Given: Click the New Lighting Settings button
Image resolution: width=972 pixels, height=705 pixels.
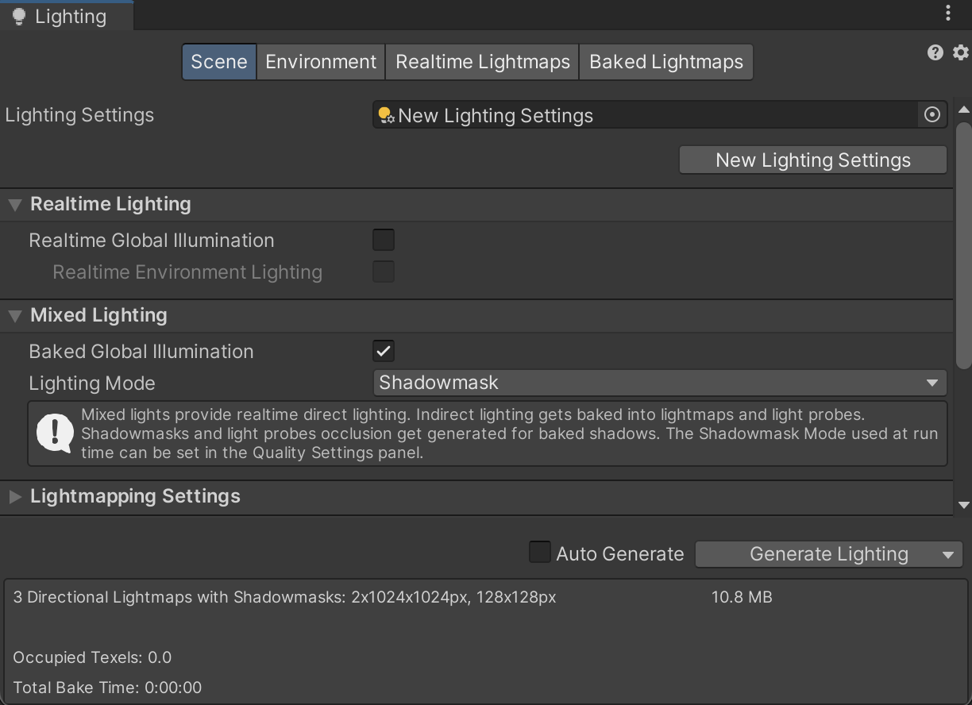Looking at the screenshot, I should pyautogui.click(x=812, y=160).
